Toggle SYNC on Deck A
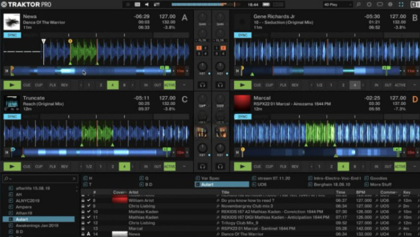420x237 pixels. tap(12, 35)
